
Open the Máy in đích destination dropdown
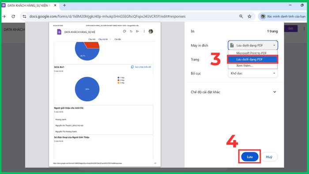coord(253,45)
